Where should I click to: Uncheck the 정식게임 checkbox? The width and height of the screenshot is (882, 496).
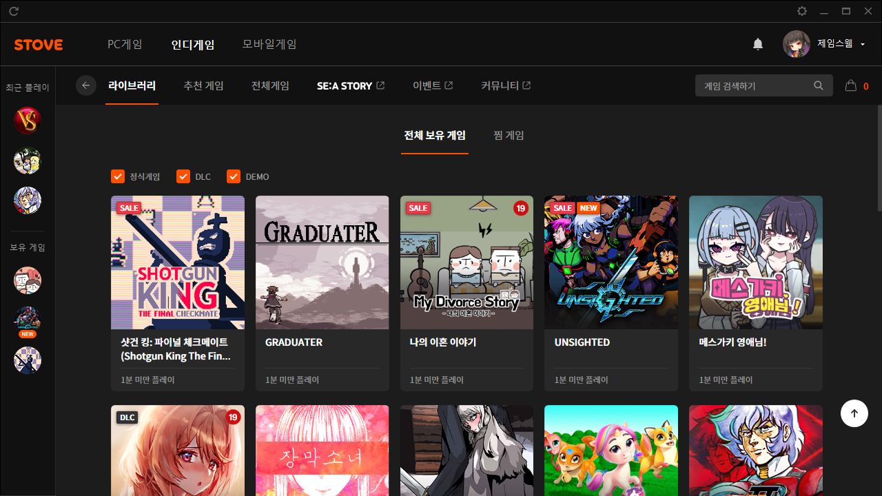click(x=118, y=177)
